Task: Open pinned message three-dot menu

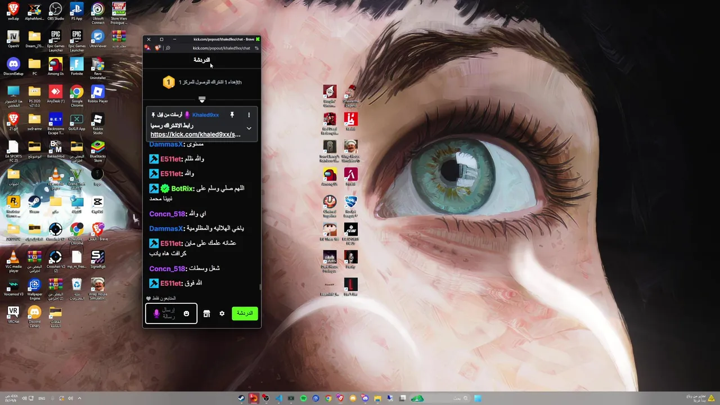Action: (249, 115)
